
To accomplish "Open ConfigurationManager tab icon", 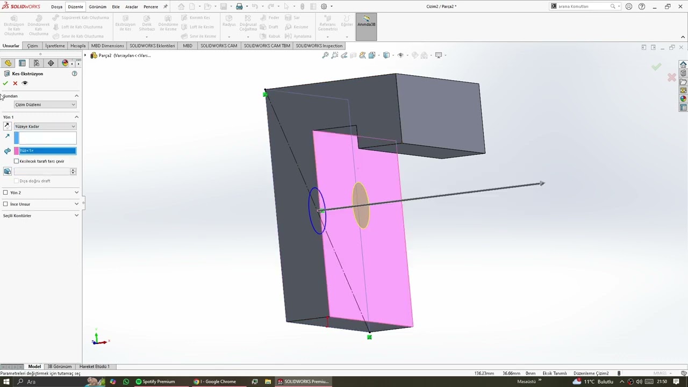I will point(37,63).
